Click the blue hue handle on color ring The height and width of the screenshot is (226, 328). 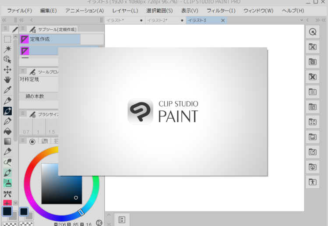81,212
